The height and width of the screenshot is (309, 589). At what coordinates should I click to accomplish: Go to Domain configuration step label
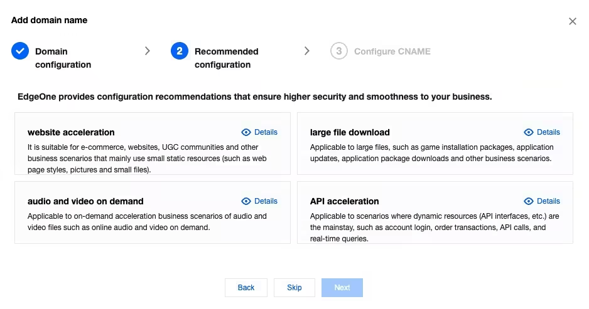[63, 58]
